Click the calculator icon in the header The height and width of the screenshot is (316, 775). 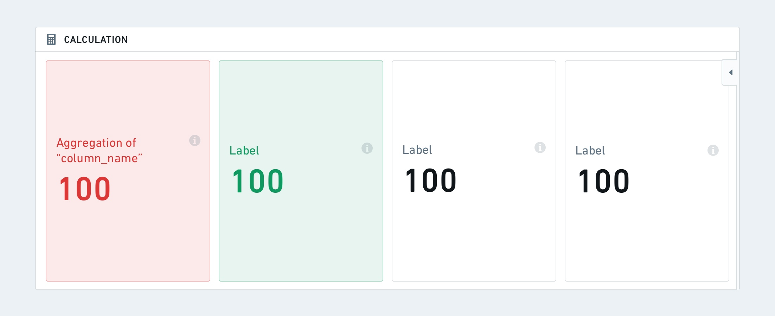pos(51,39)
